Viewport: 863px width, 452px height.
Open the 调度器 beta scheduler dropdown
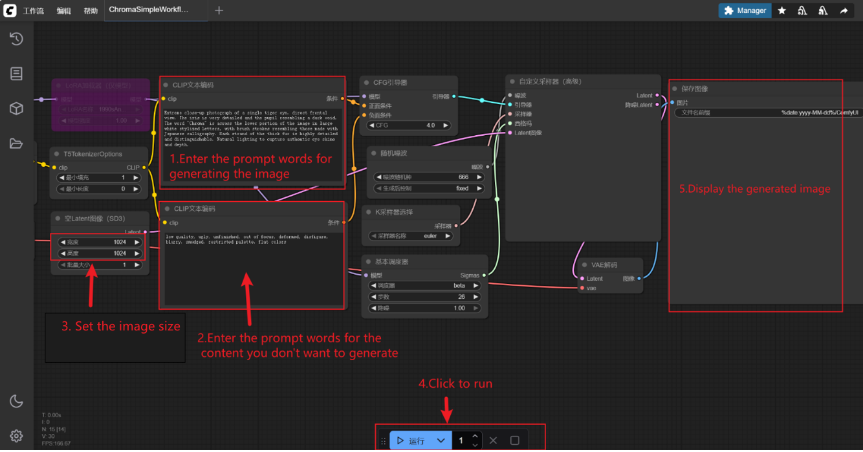point(424,285)
